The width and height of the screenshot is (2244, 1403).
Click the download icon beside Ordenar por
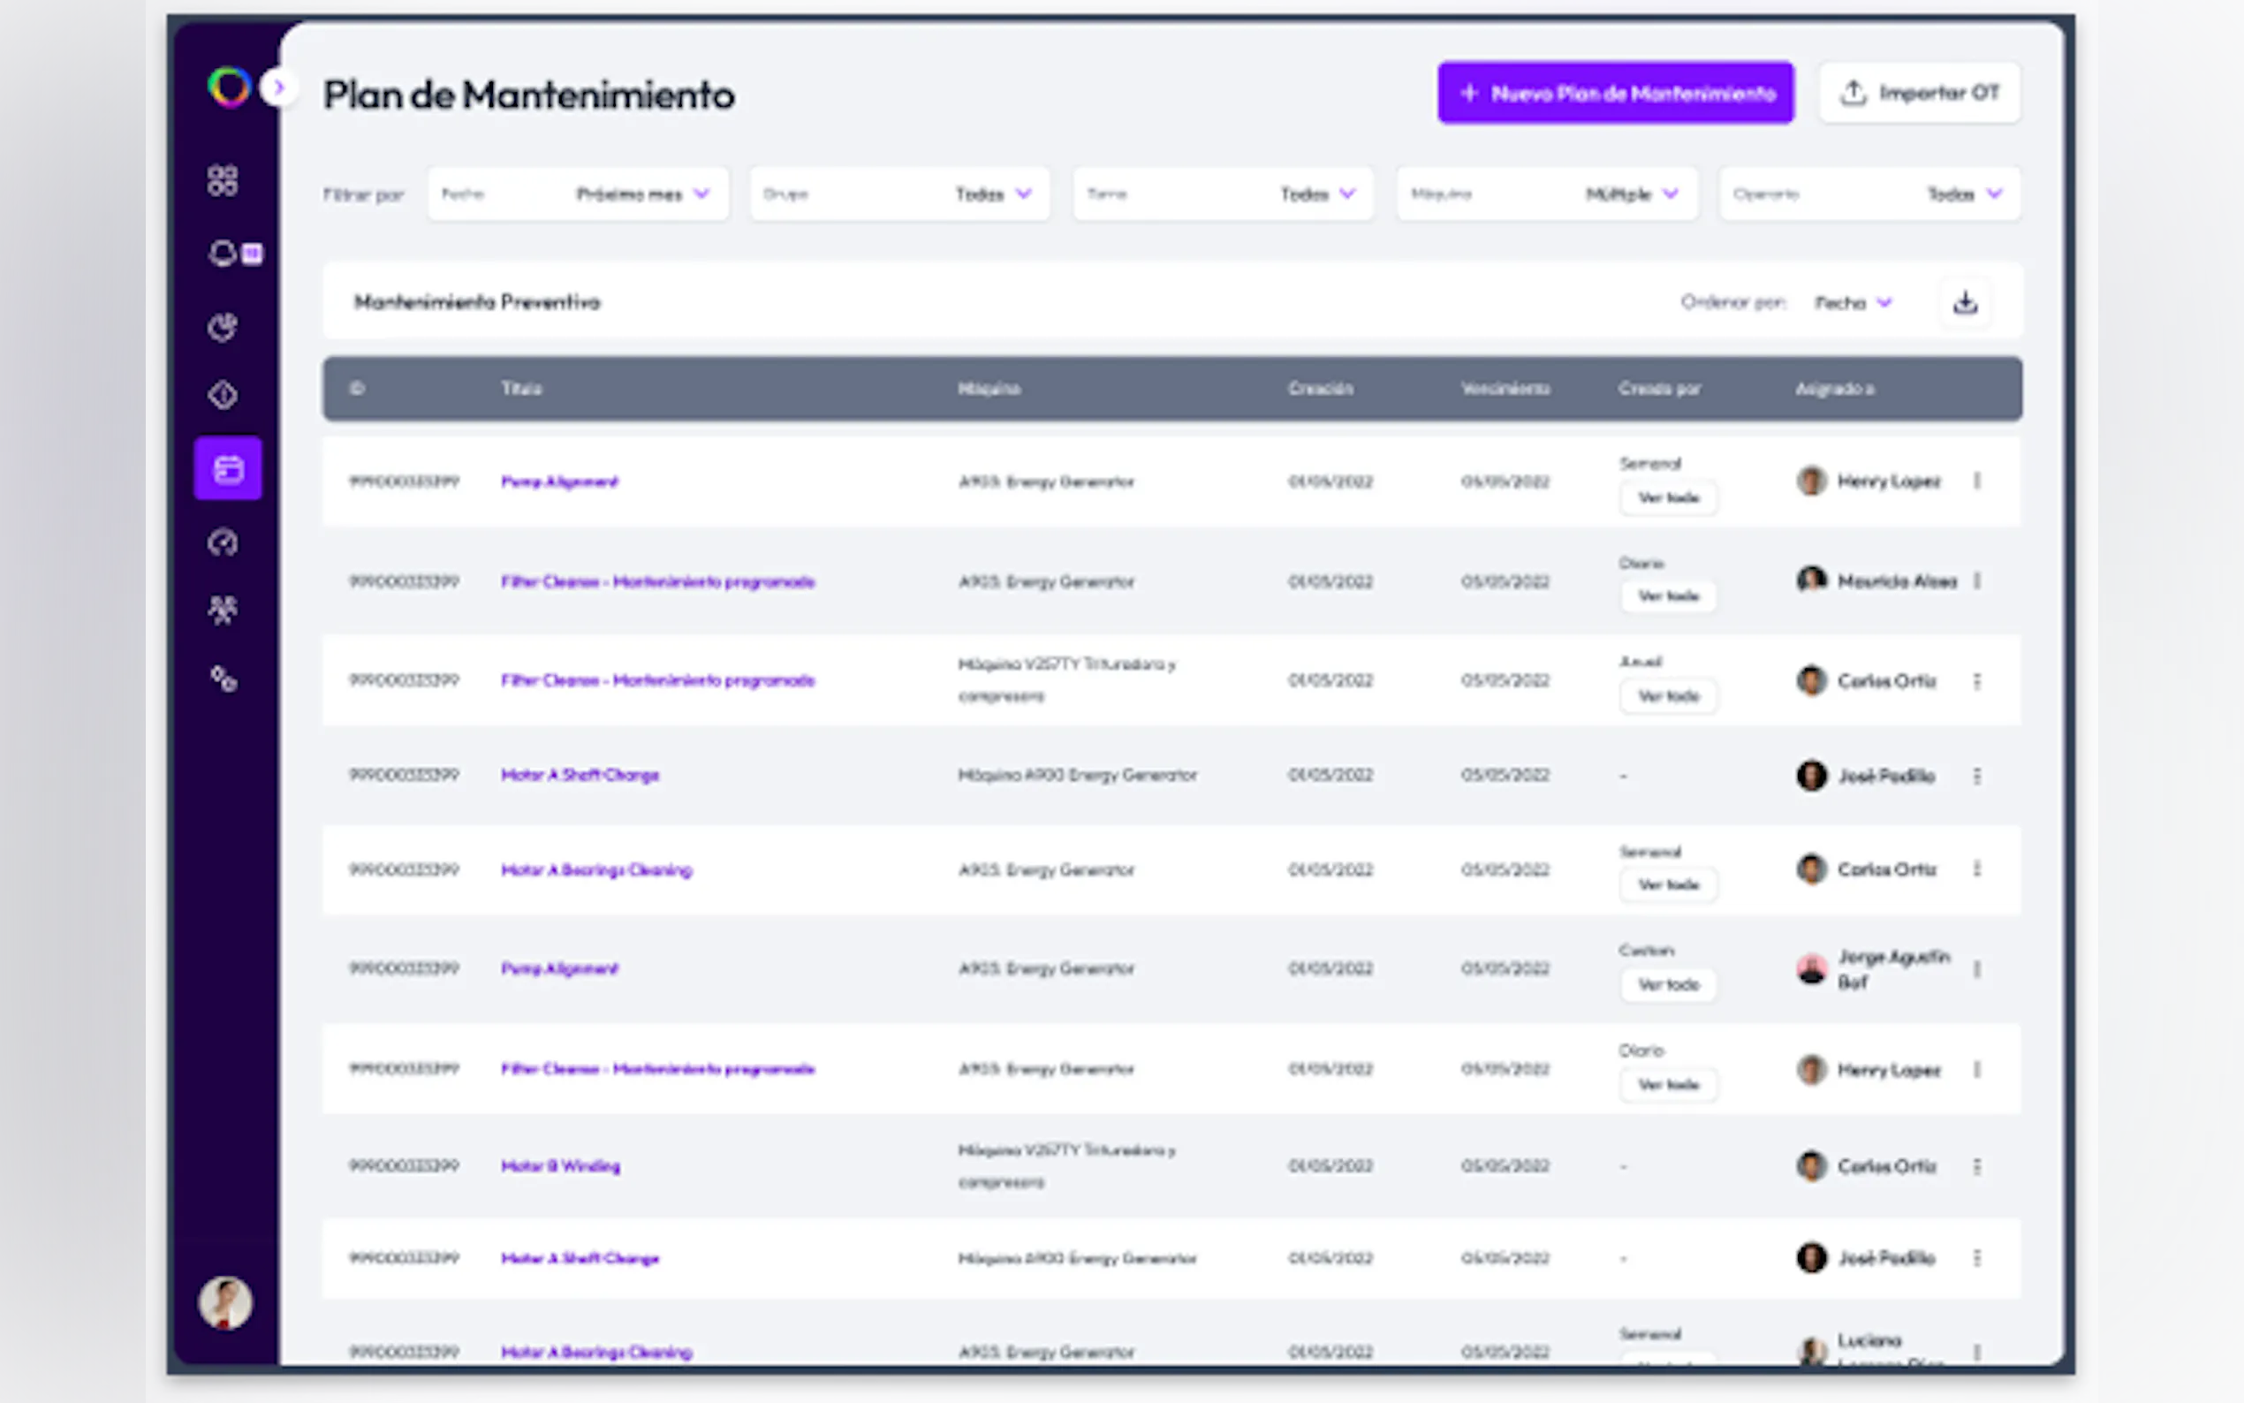[1965, 302]
